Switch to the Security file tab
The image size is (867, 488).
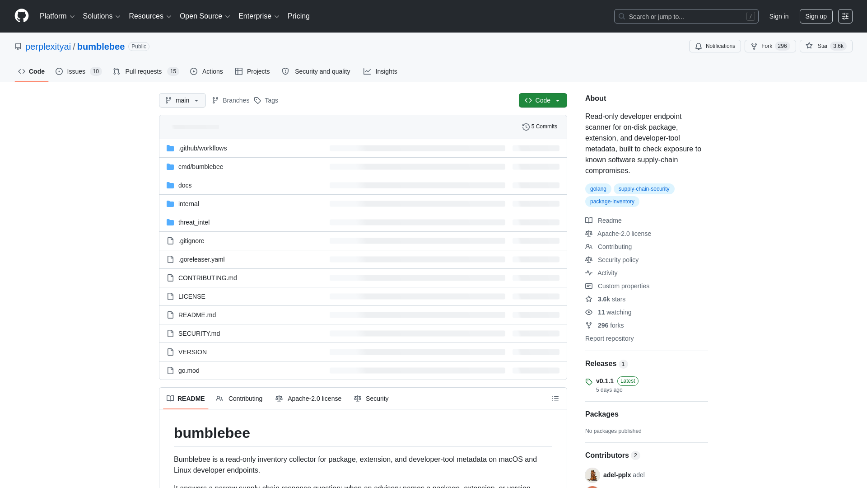click(371, 399)
